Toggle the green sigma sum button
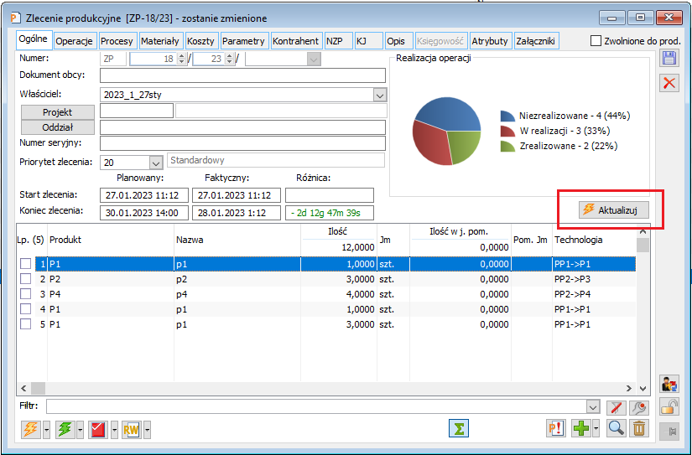This screenshot has width=692, height=455. click(x=459, y=428)
